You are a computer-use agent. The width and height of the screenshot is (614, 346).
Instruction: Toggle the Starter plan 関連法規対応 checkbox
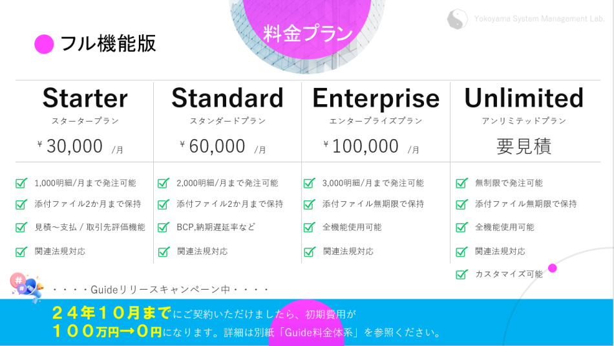21,252
